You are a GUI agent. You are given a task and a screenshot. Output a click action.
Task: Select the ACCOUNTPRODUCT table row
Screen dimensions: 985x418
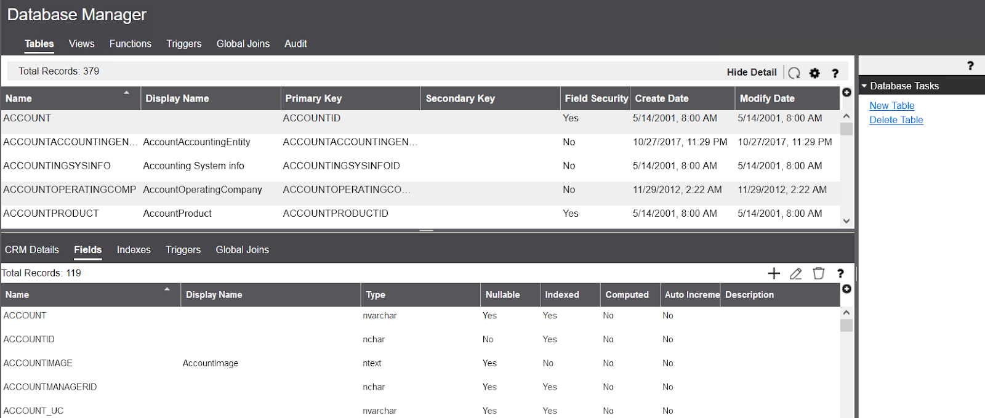click(x=420, y=214)
